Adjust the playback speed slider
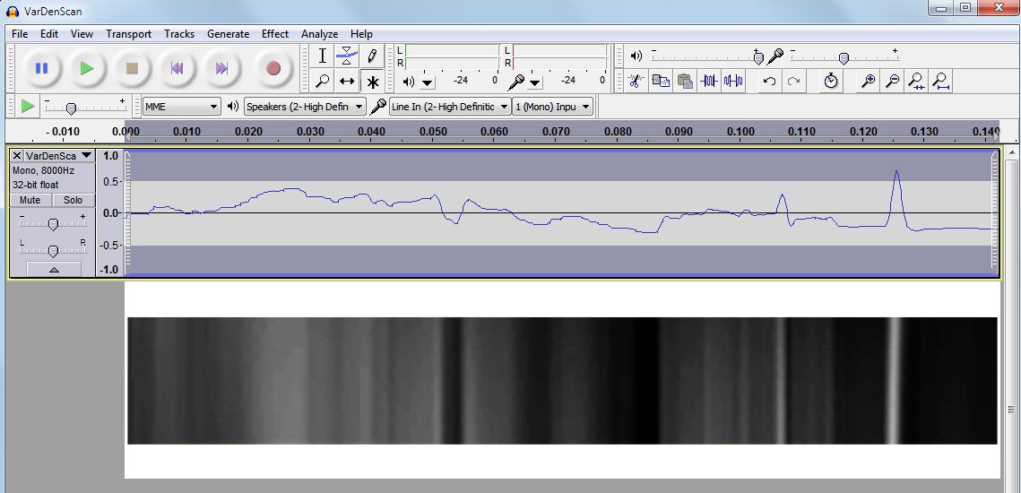 click(x=71, y=108)
